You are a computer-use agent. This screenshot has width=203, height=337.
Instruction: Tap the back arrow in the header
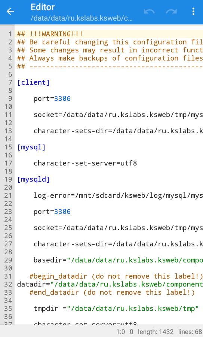pyautogui.click(x=10, y=11)
